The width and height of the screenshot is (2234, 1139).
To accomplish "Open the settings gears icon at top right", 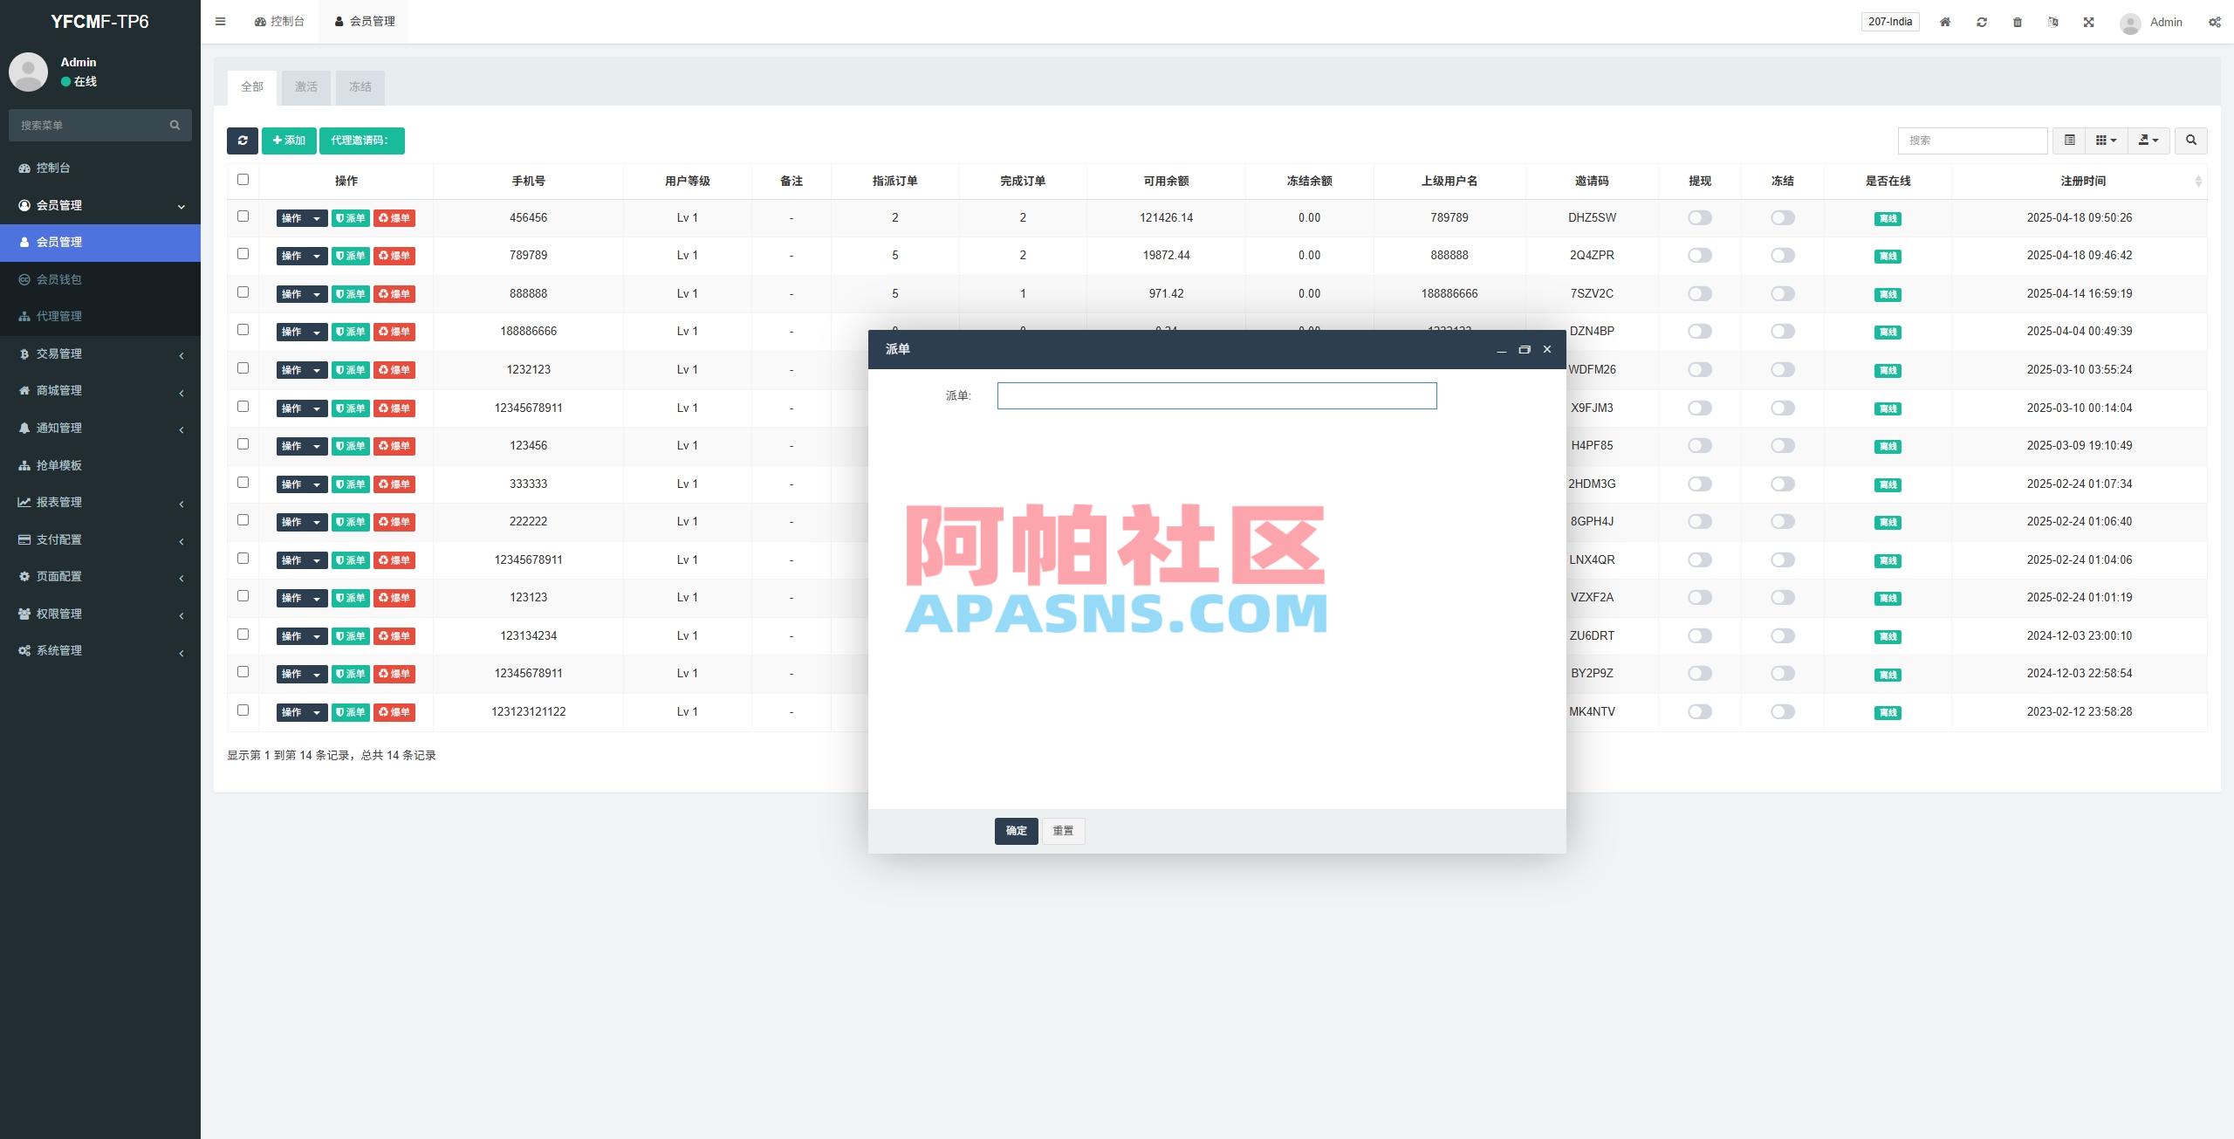I will pyautogui.click(x=2214, y=21).
